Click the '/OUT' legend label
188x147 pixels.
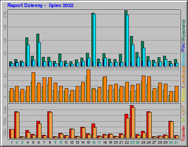(x=183, y=110)
